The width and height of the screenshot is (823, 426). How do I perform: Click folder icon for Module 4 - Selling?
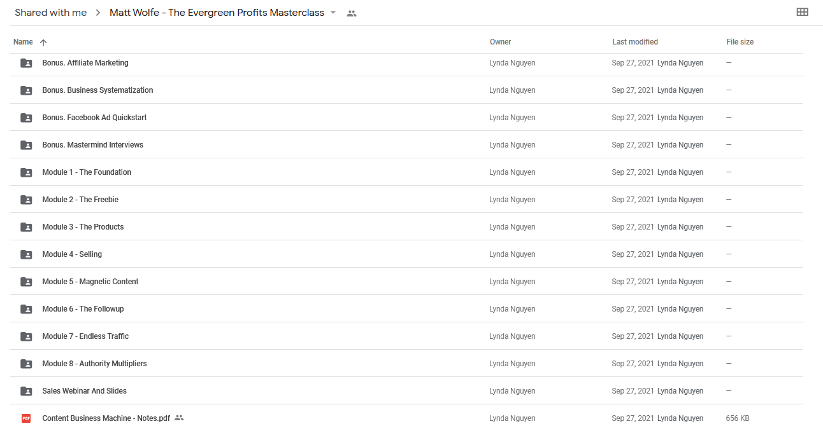pos(26,254)
